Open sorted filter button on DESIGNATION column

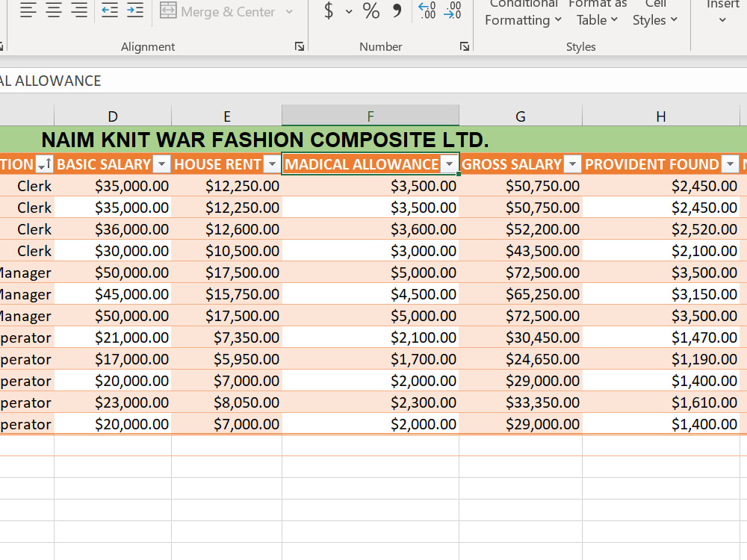click(x=45, y=164)
